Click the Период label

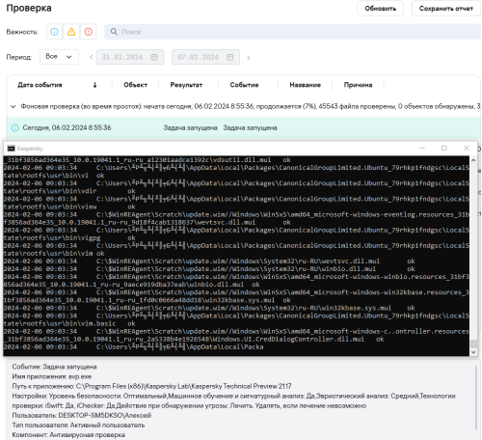(x=19, y=57)
